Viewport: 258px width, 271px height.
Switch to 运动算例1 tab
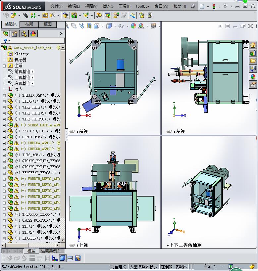click(51, 250)
